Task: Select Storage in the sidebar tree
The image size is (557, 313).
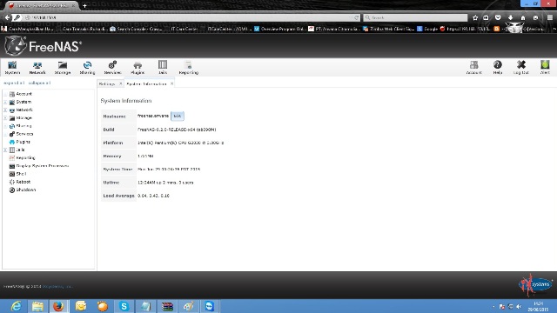Action: [23, 118]
